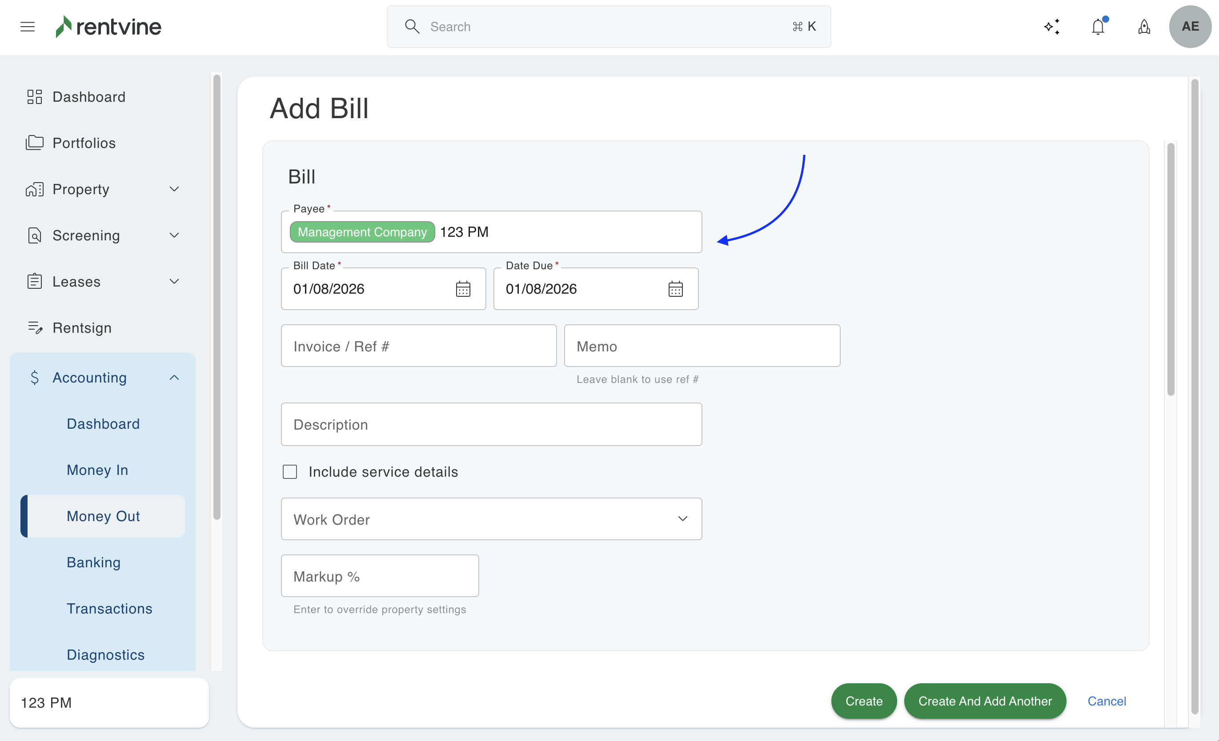
Task: Click the rocket icon in header
Action: point(1144,27)
